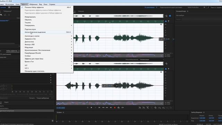Open the Набор эффектов panel tab

point(11,51)
